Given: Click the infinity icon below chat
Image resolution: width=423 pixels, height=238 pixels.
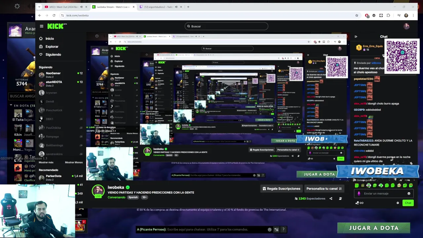Looking at the screenshot, I should tap(362, 203).
